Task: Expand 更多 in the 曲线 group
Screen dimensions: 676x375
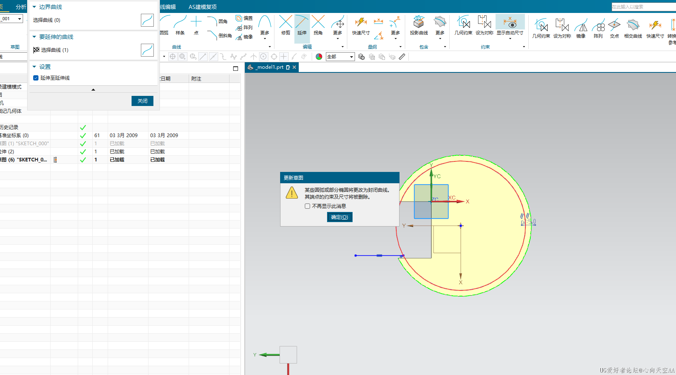Action: pyautogui.click(x=265, y=28)
